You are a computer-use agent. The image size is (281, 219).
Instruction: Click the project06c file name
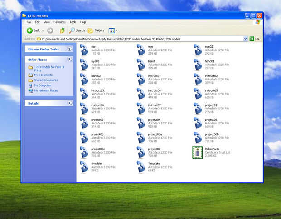(x=98, y=149)
